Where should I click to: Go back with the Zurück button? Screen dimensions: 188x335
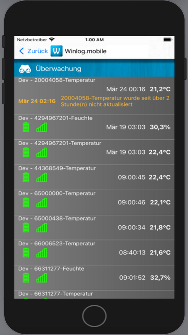(33, 51)
